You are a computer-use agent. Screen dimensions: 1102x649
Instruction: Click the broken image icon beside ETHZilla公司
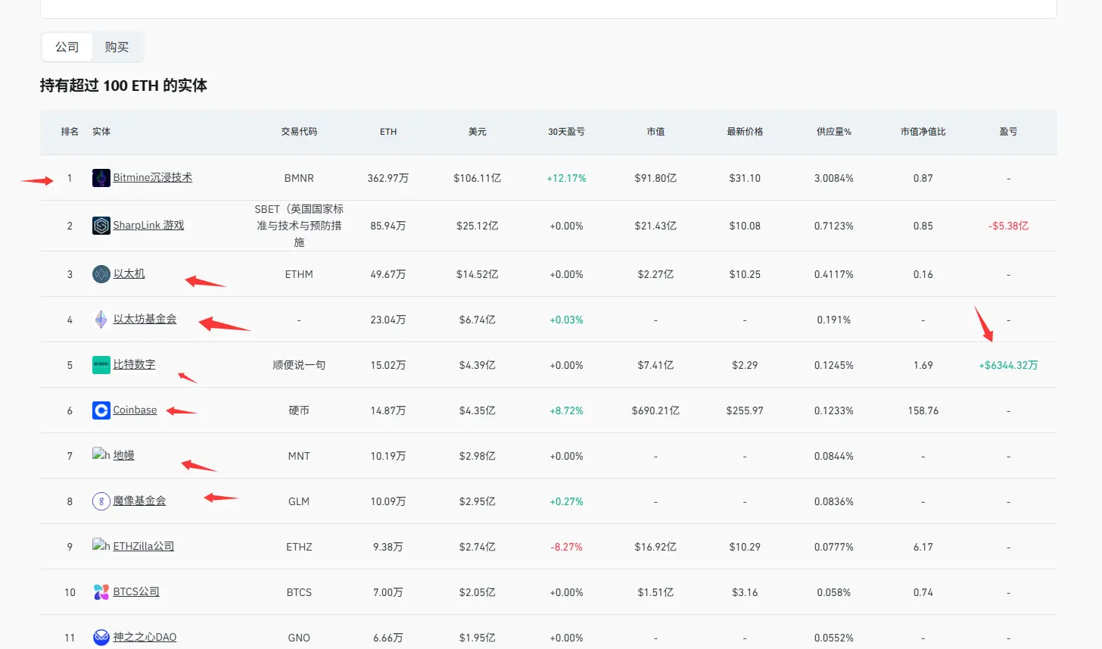[x=101, y=545]
